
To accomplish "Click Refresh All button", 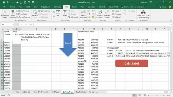I will point(35,14).
